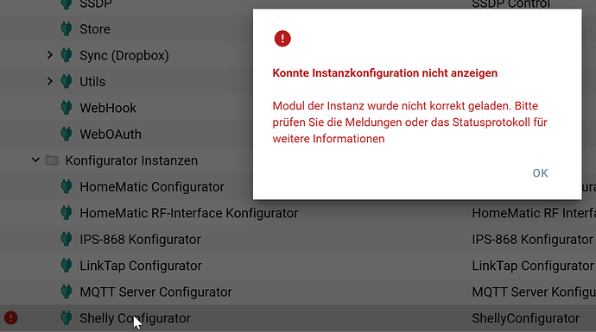Click the plug icon of MQTT Server Configurator

tap(67, 291)
